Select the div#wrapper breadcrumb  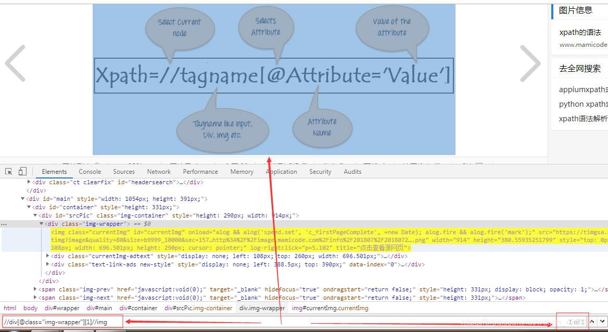coord(62,308)
